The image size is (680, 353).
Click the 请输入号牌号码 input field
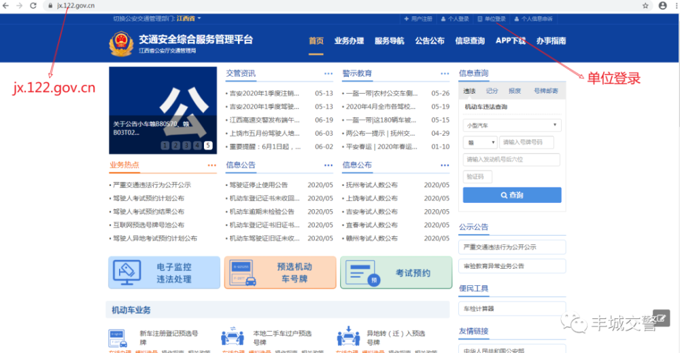point(526,142)
